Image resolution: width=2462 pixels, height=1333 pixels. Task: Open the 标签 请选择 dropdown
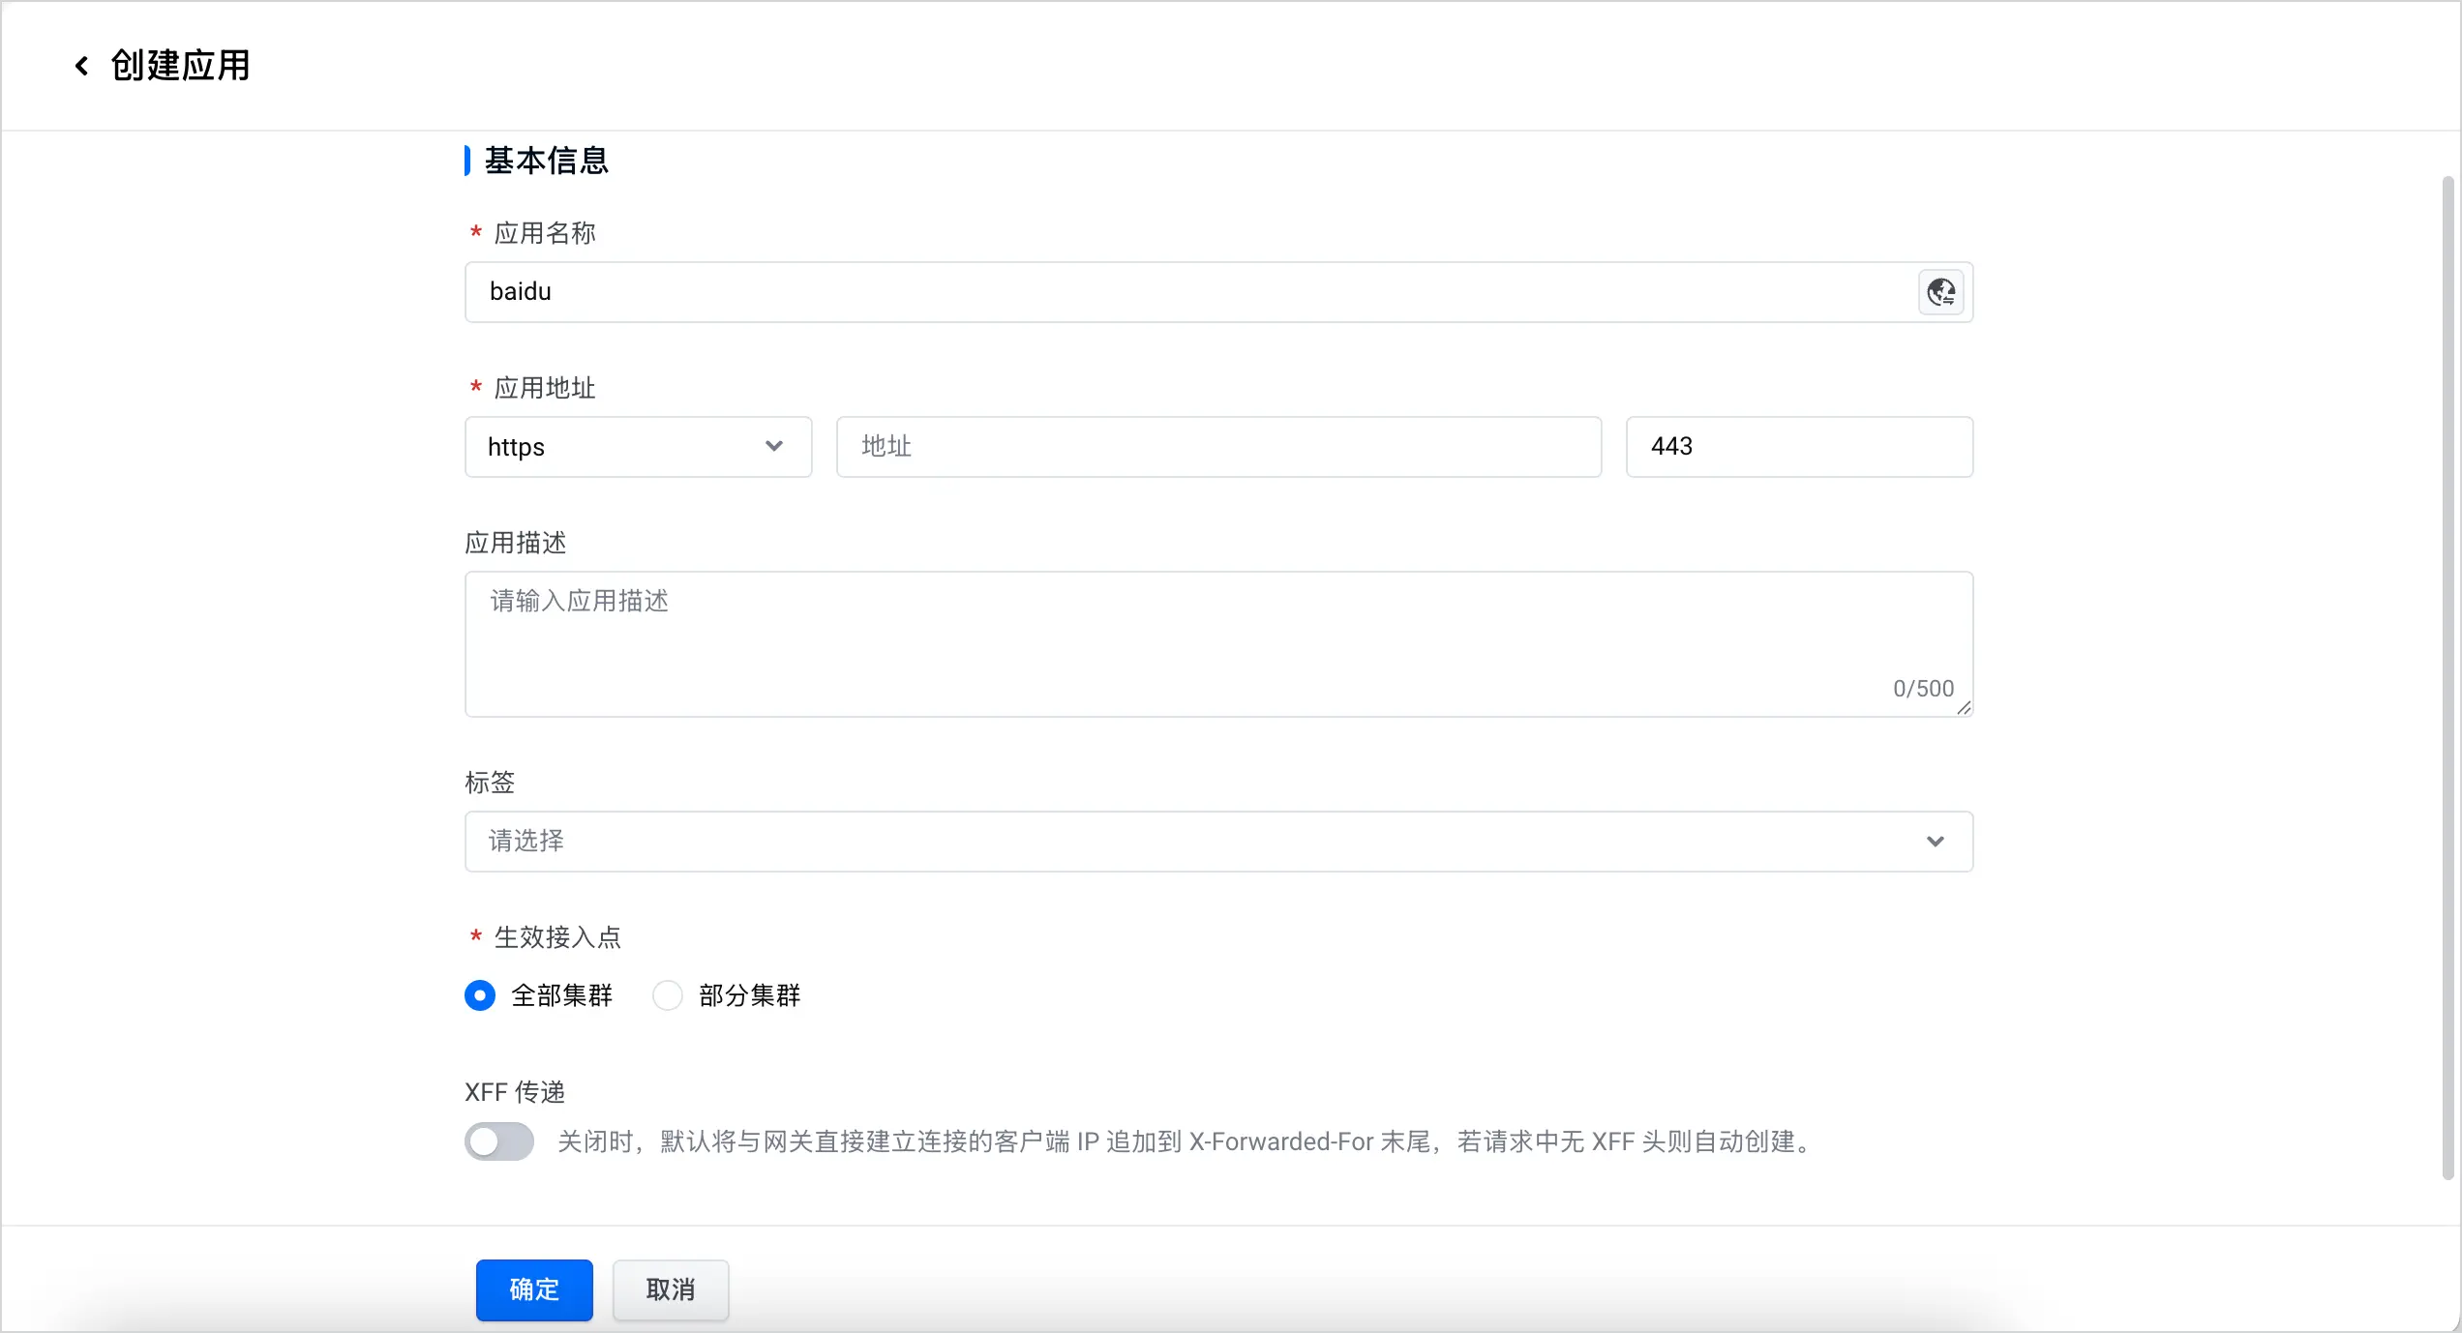tap(1218, 842)
